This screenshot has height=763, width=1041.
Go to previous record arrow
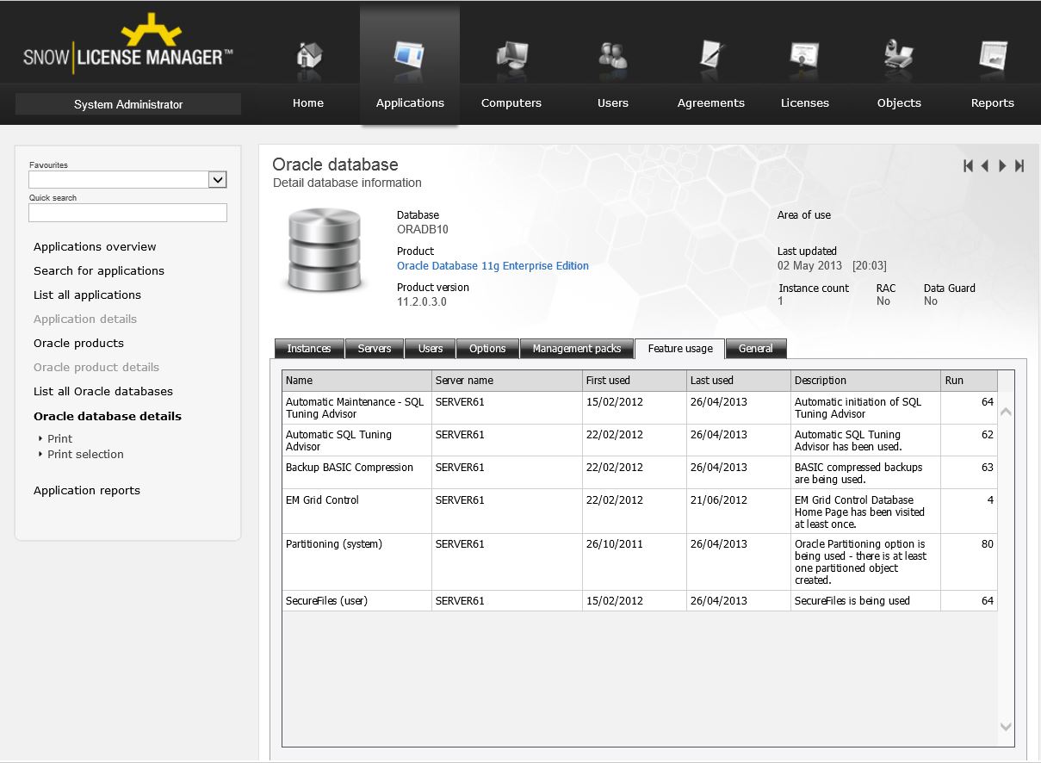(984, 166)
